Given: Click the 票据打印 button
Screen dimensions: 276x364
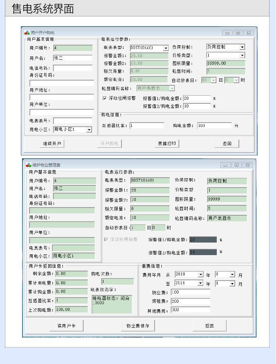Looking at the screenshot, I should [x=167, y=144].
